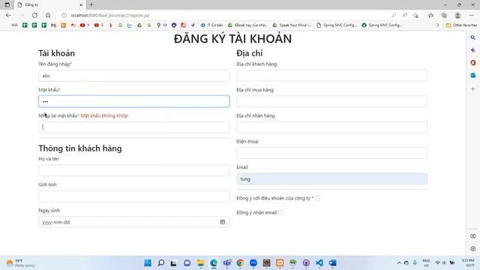Open the Outlook icon in sidebar
This screenshot has width=480, height=270.
[x=473, y=75]
